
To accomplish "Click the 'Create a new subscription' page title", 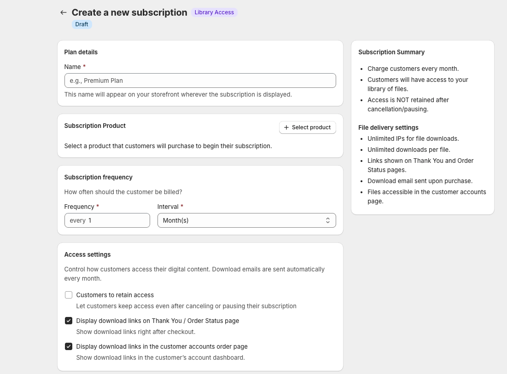I will pos(129,12).
